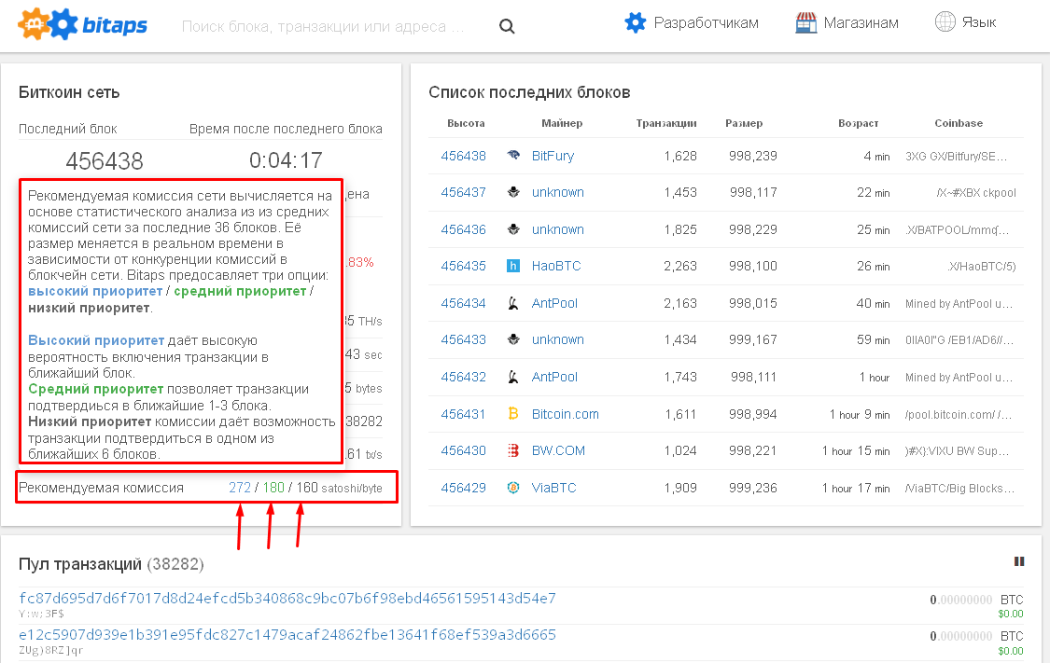Open block 456431 in the list

click(x=463, y=414)
